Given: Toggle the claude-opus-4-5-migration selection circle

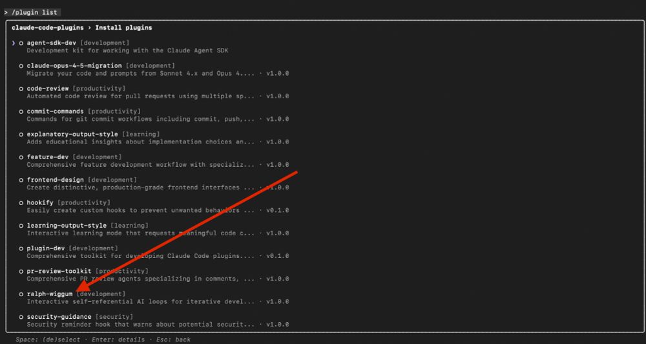Looking at the screenshot, I should [21, 66].
